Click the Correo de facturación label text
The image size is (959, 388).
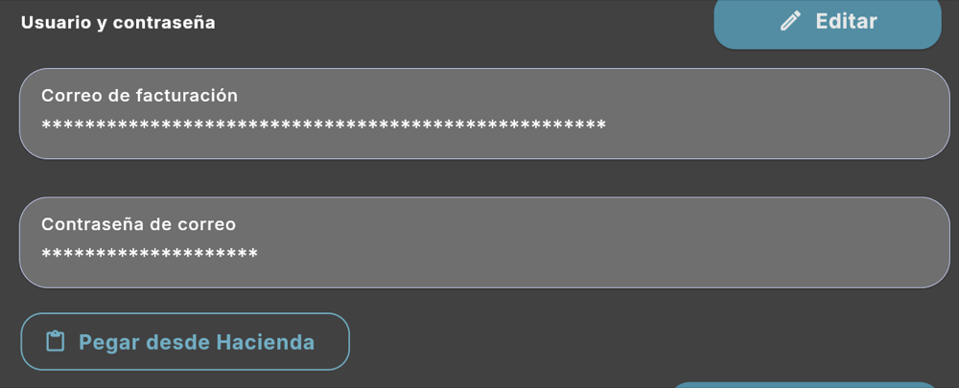coord(139,96)
